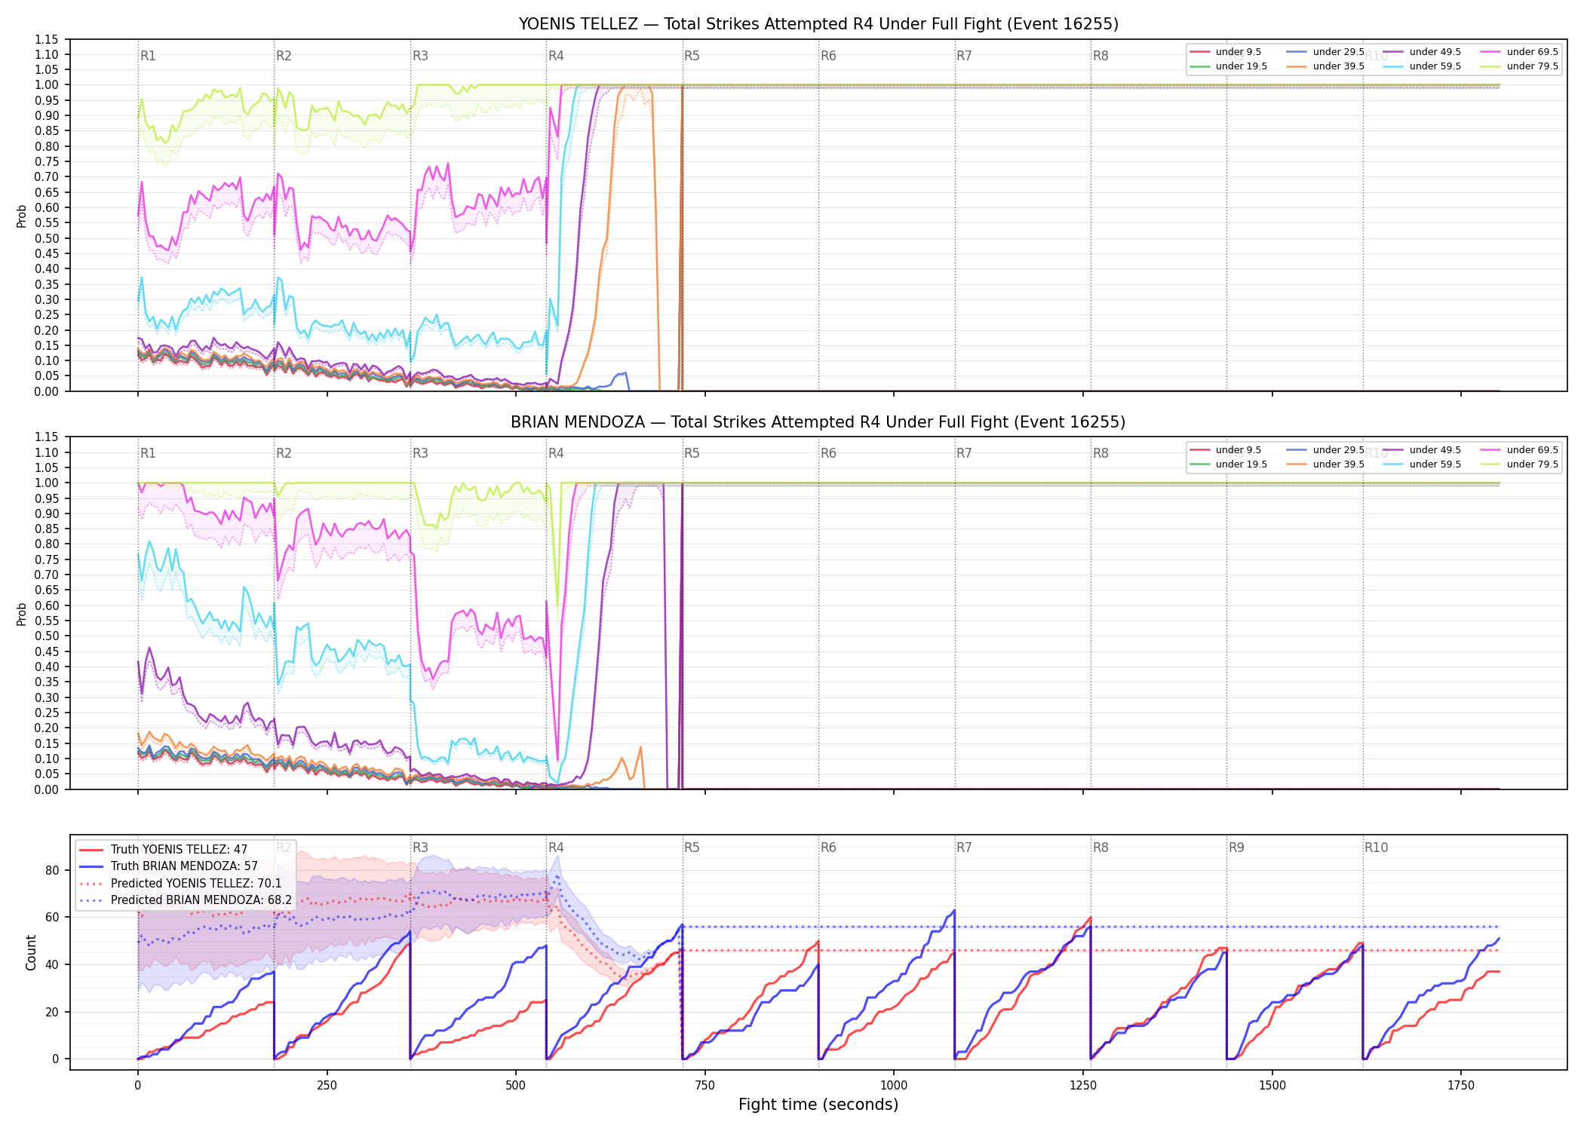1584x1131 pixels.
Task: Click the R9 round marker in the count chart
Action: 1236,848
